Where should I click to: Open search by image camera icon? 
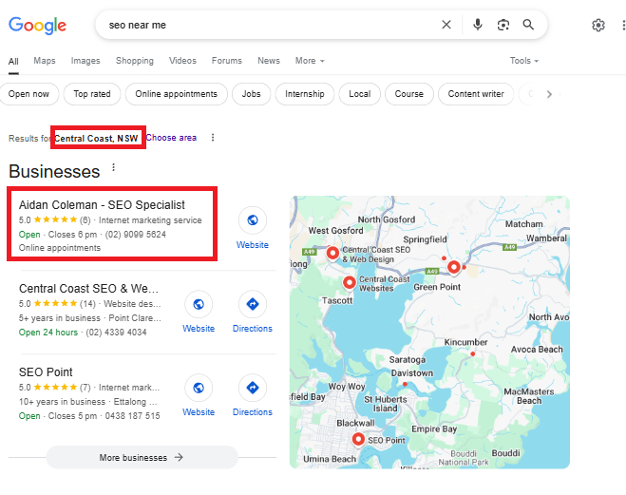[x=503, y=25]
